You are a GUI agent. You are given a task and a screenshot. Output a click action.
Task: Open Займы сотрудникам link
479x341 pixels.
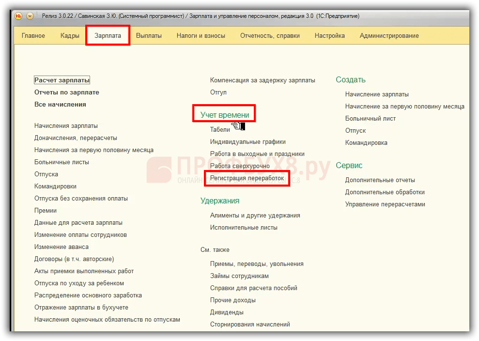[x=239, y=276]
